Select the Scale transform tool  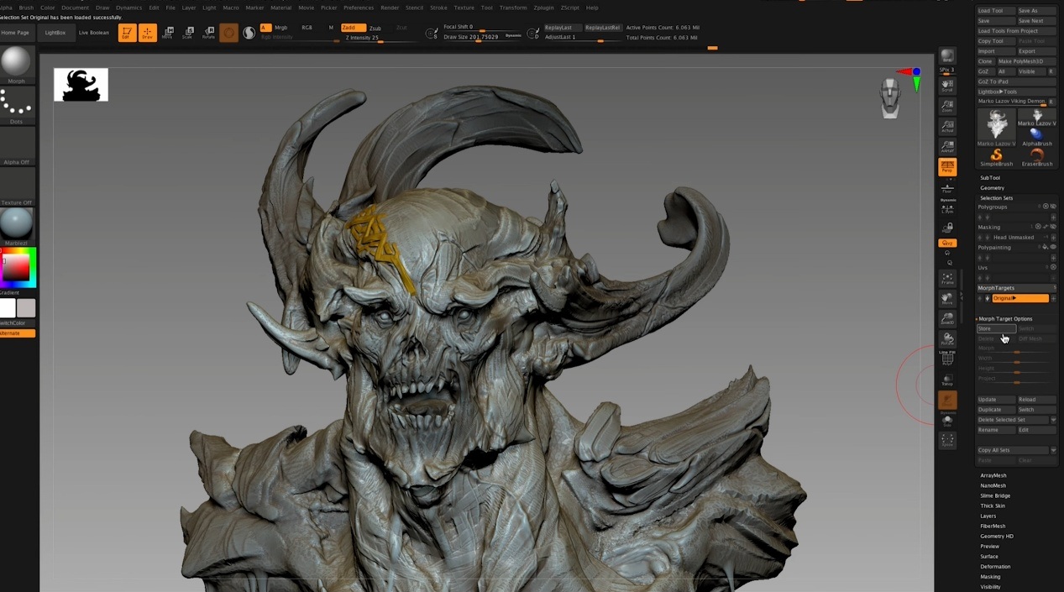(187, 33)
